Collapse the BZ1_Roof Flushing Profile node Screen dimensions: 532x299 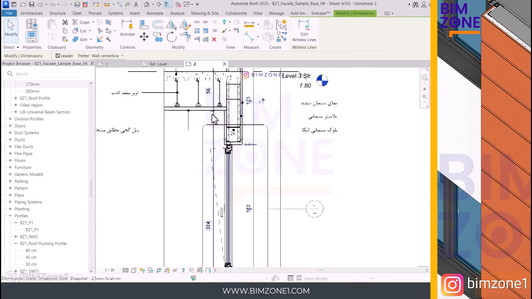[16, 243]
